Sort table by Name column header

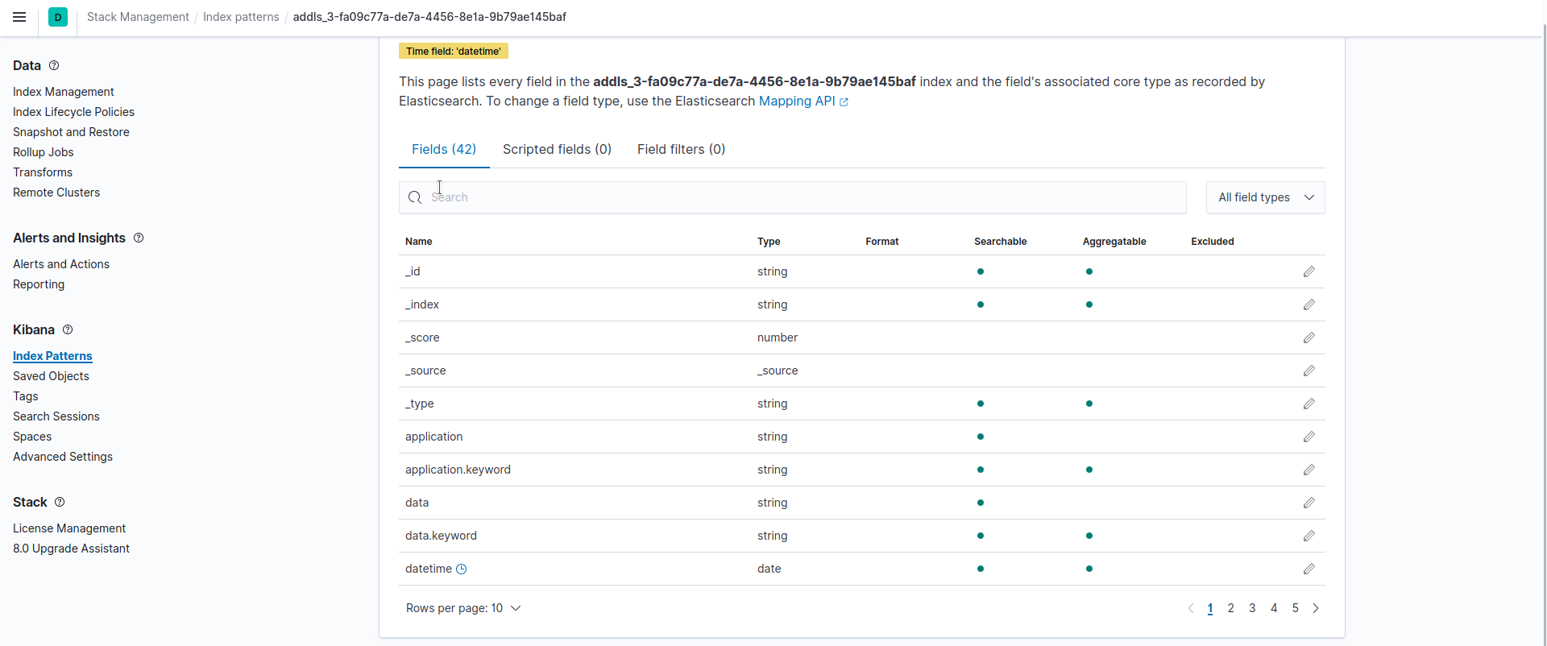[419, 242]
